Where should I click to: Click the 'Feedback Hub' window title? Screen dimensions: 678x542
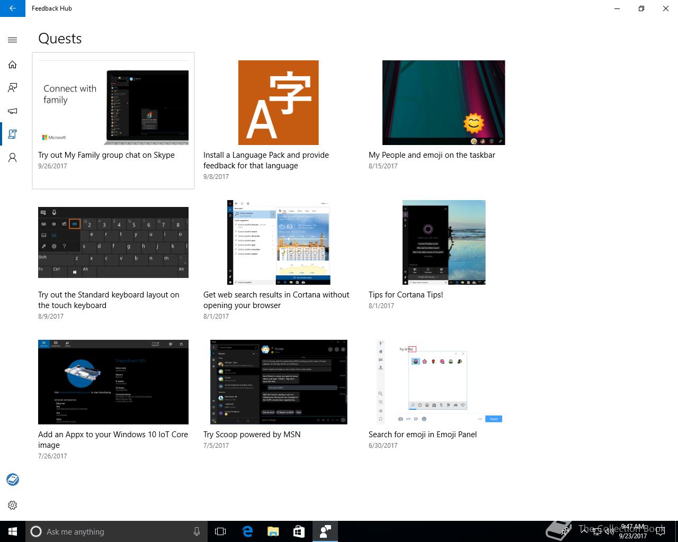[x=52, y=8]
